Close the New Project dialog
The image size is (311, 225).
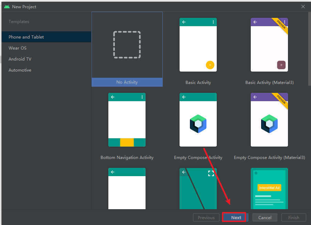[303, 7]
